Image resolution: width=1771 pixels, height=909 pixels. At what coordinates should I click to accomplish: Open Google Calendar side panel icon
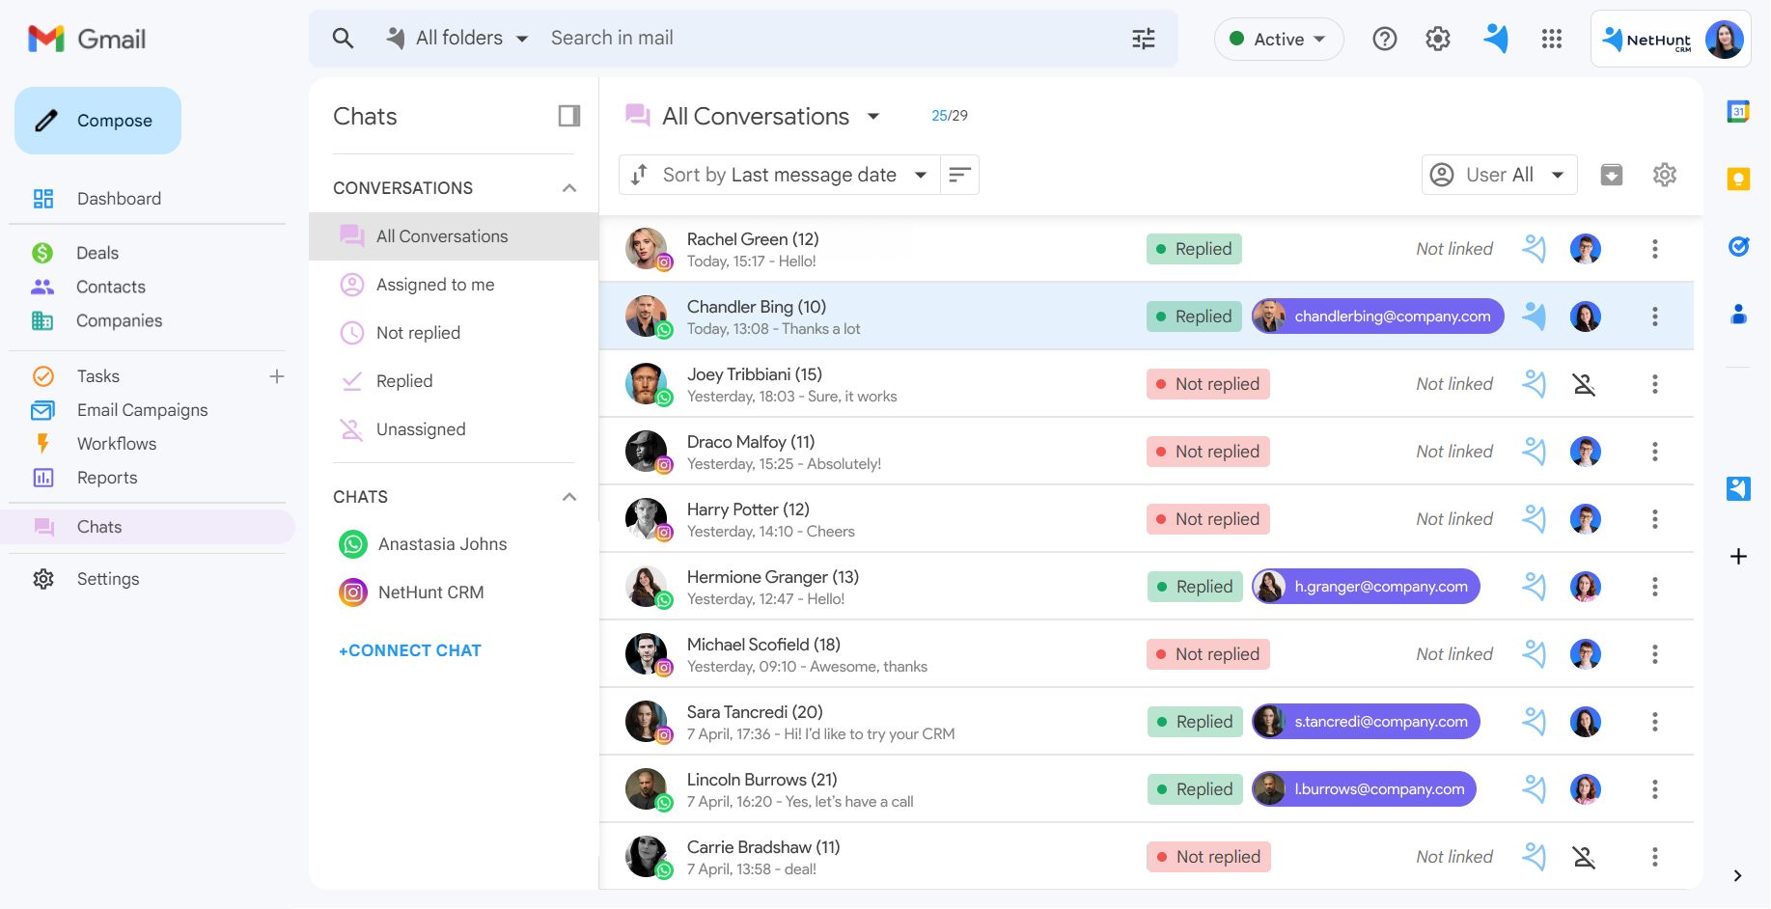pos(1737,112)
